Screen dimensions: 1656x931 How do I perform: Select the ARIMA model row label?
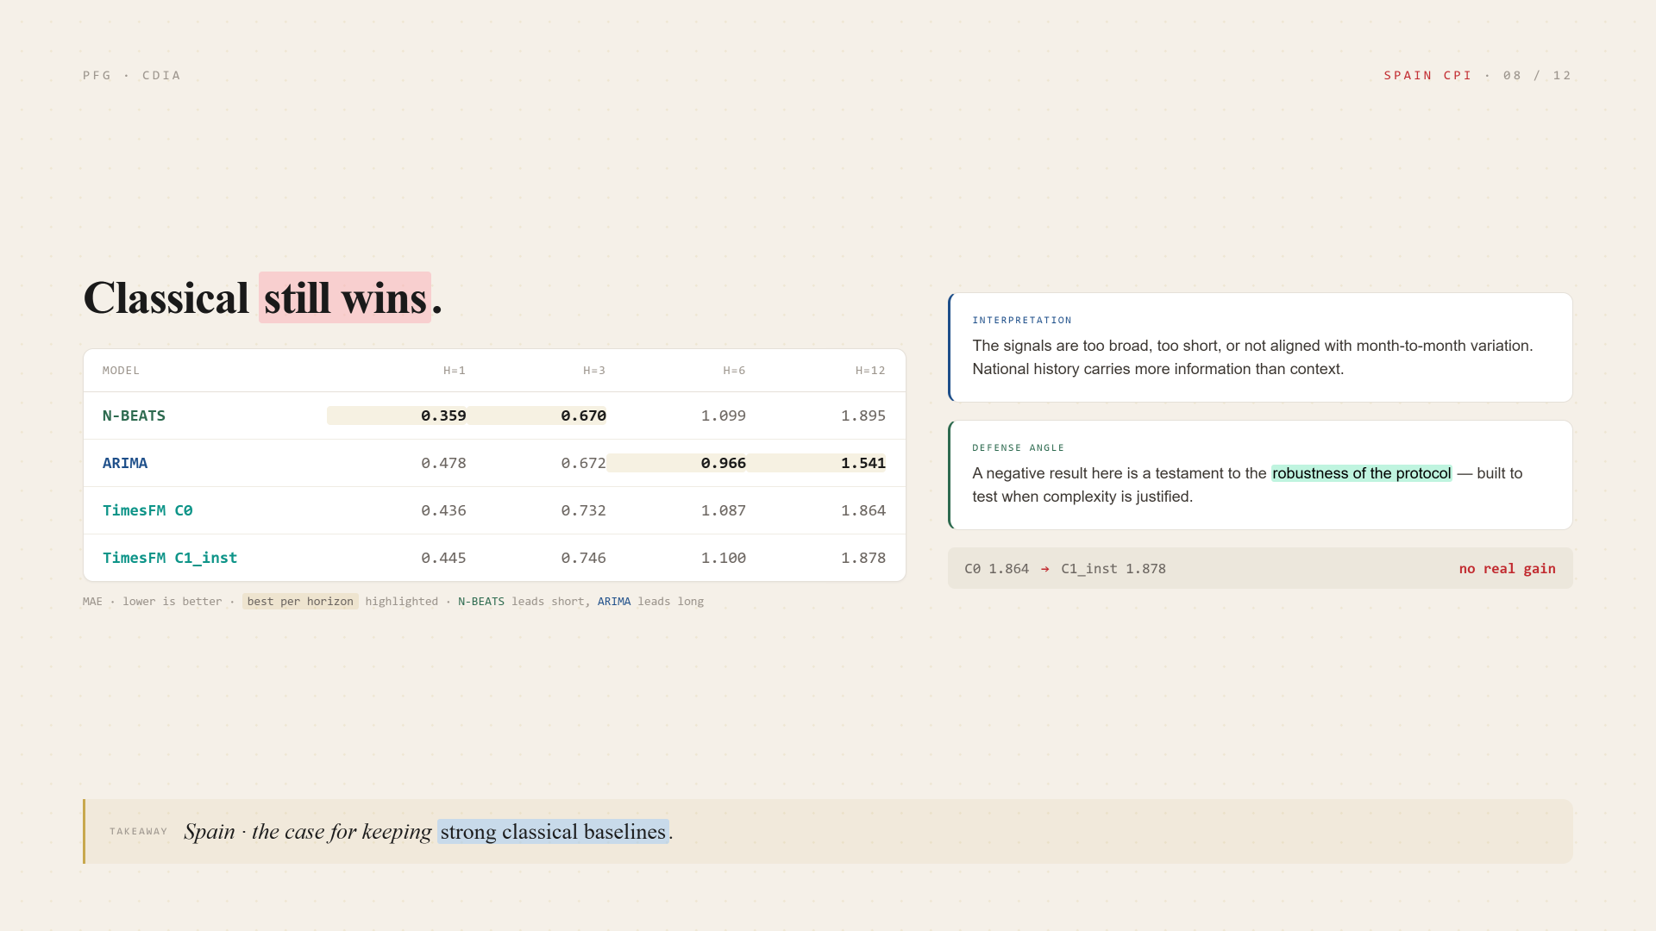click(x=125, y=463)
